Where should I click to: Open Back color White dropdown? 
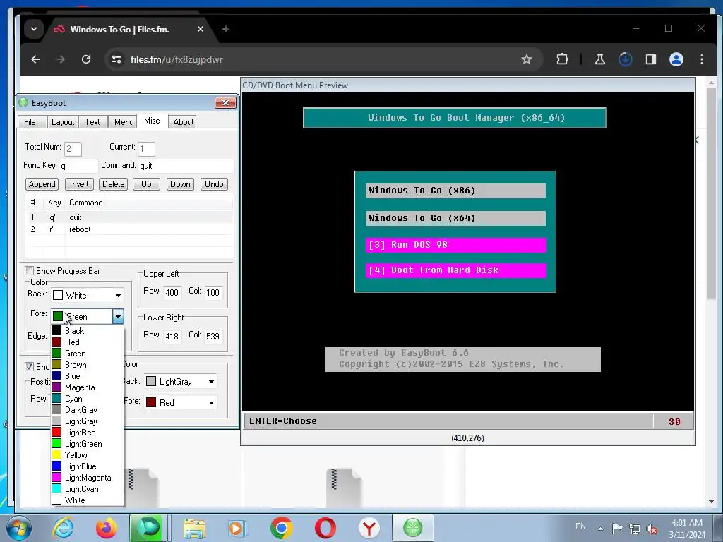tap(87, 295)
